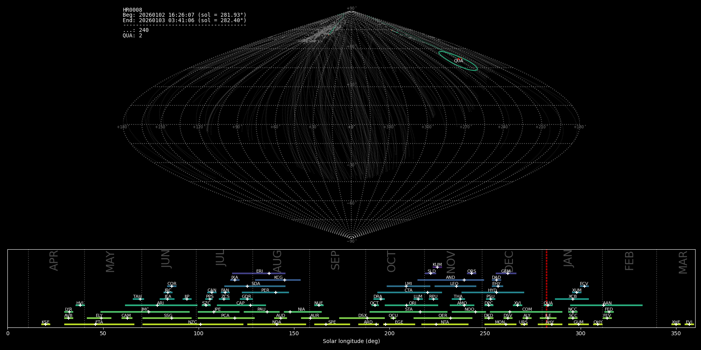Click the SLD shower label
This screenshot has width=701, height=350.
[x=432, y=271]
